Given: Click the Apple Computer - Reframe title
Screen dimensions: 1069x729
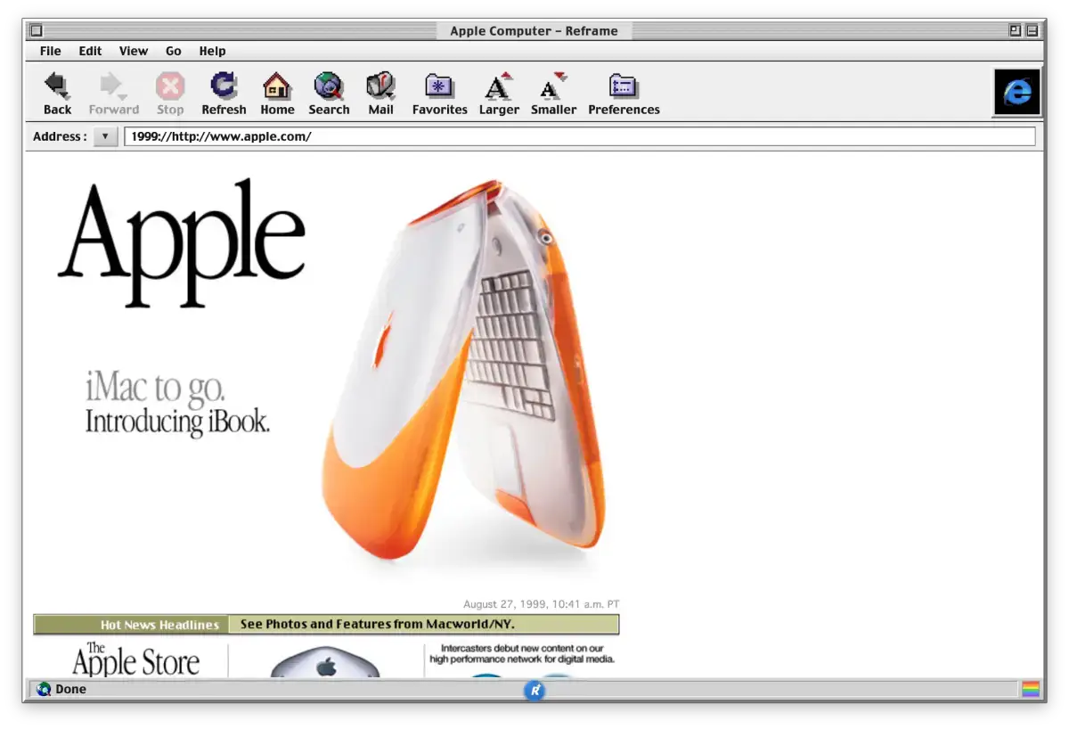Looking at the screenshot, I should click(534, 30).
